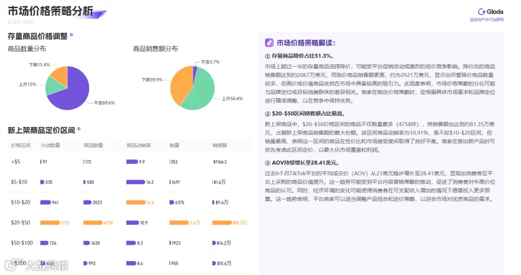Click the info dot next to 存量商品价格调整
The width and height of the screenshot is (521, 275).
pyautogui.click(x=71, y=35)
